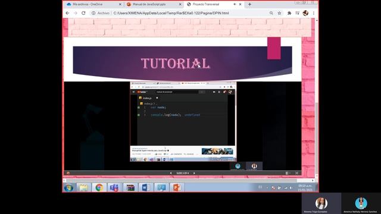This screenshot has height=214, width=381.
Task: Open WinRAR from the taskbar
Action: [130, 188]
